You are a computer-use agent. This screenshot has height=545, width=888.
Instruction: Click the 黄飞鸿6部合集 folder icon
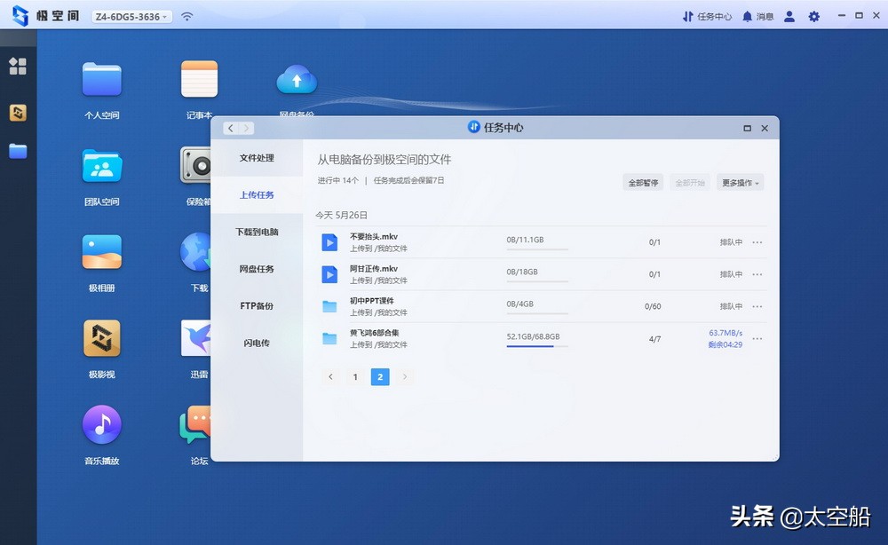tap(329, 339)
